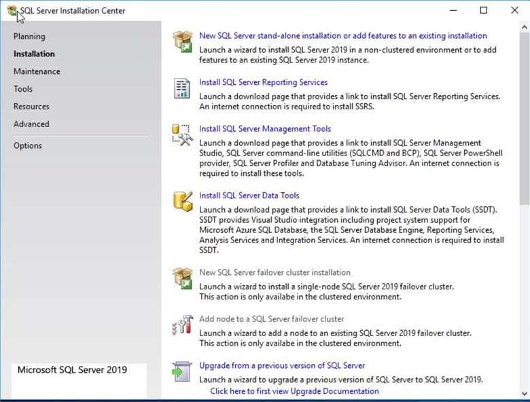
Task: Click the stand-alone installation box icon
Action: pos(182,40)
